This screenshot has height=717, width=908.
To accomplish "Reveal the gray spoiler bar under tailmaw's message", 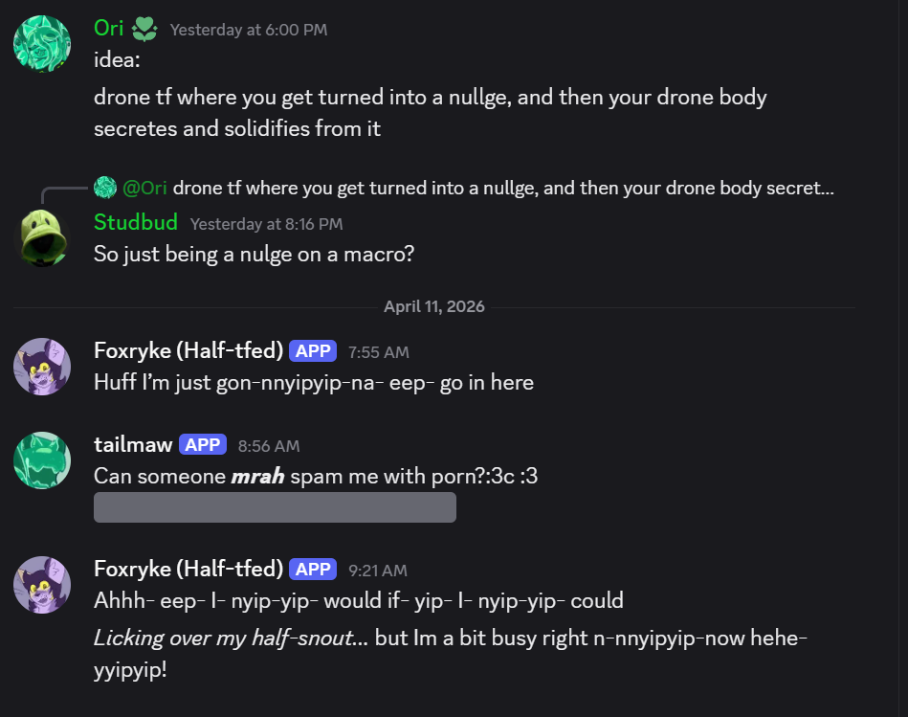I will 275,507.
